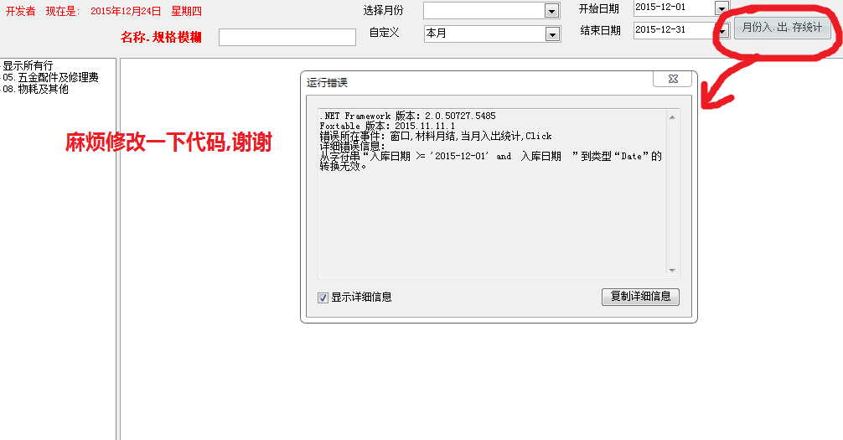The width and height of the screenshot is (843, 440).
Task: Click the .NET Framework 版本 line
Action: click(x=407, y=116)
